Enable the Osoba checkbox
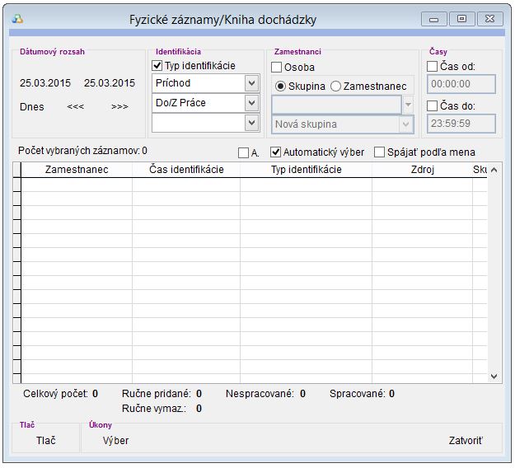515x468 pixels. pyautogui.click(x=276, y=68)
